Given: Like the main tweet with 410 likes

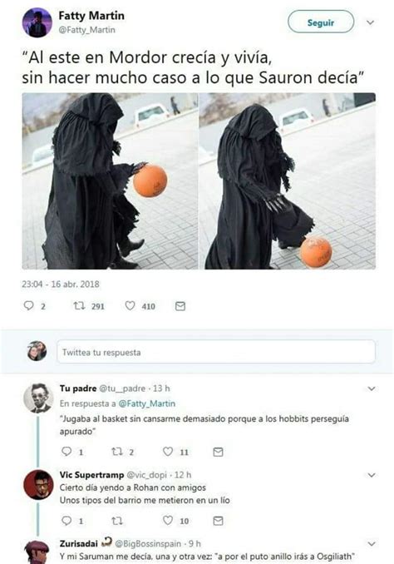Looking at the screenshot, I should [130, 306].
